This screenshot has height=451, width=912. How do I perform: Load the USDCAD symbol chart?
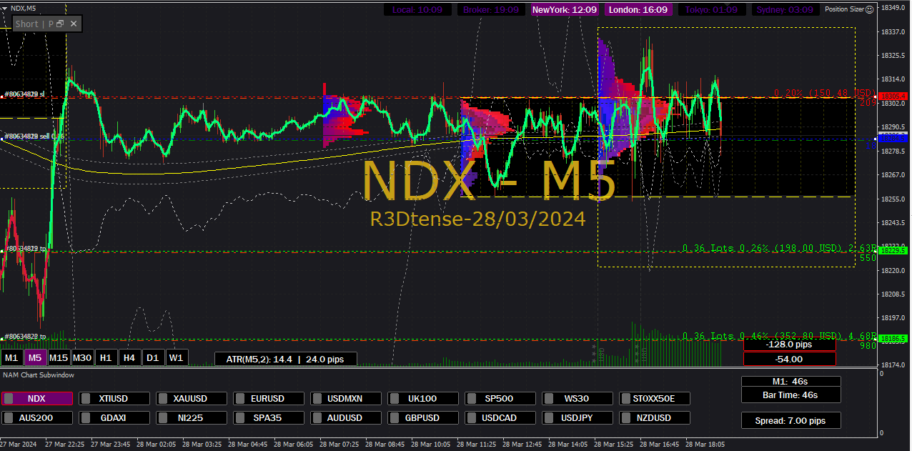500,417
